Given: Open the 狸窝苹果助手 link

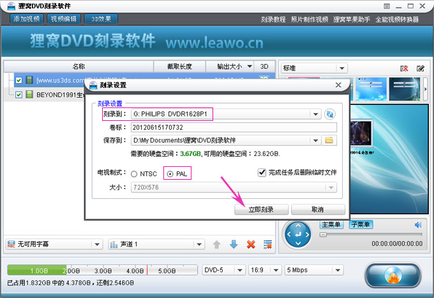Looking at the screenshot, I should coord(352,19).
